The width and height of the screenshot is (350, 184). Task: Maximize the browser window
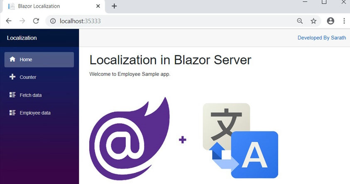[324, 2]
